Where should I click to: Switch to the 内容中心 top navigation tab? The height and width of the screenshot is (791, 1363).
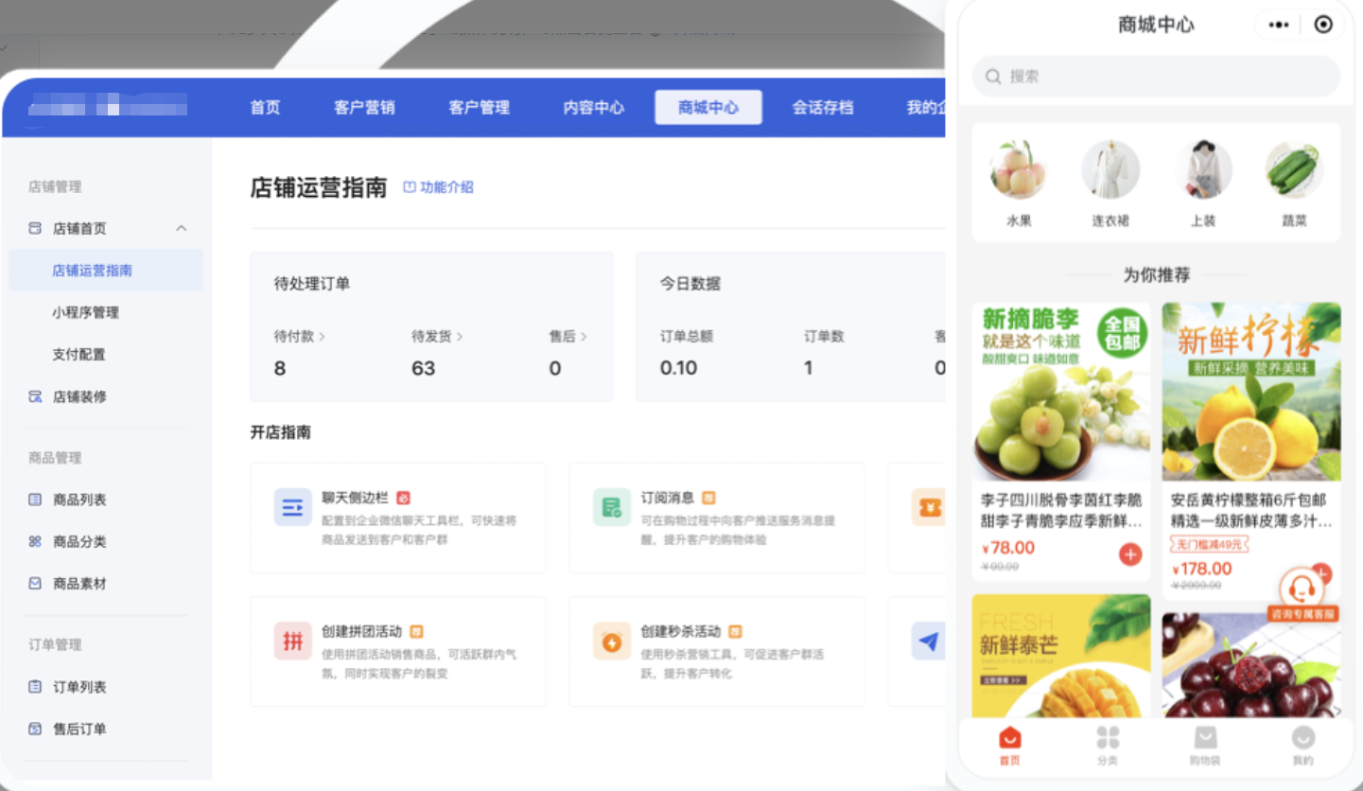pos(594,107)
